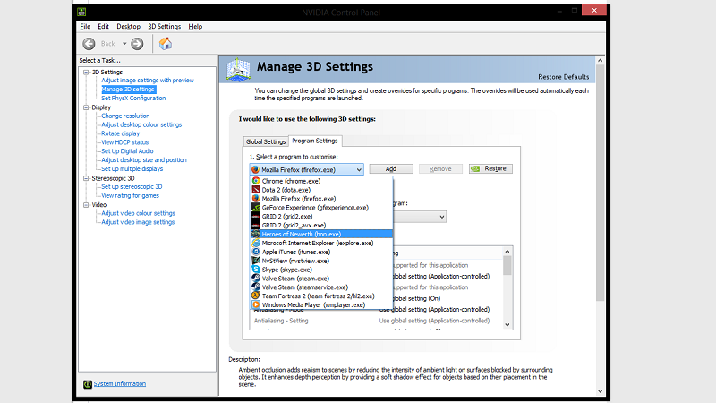Click the settings list scrollbar up arrow

507,252
